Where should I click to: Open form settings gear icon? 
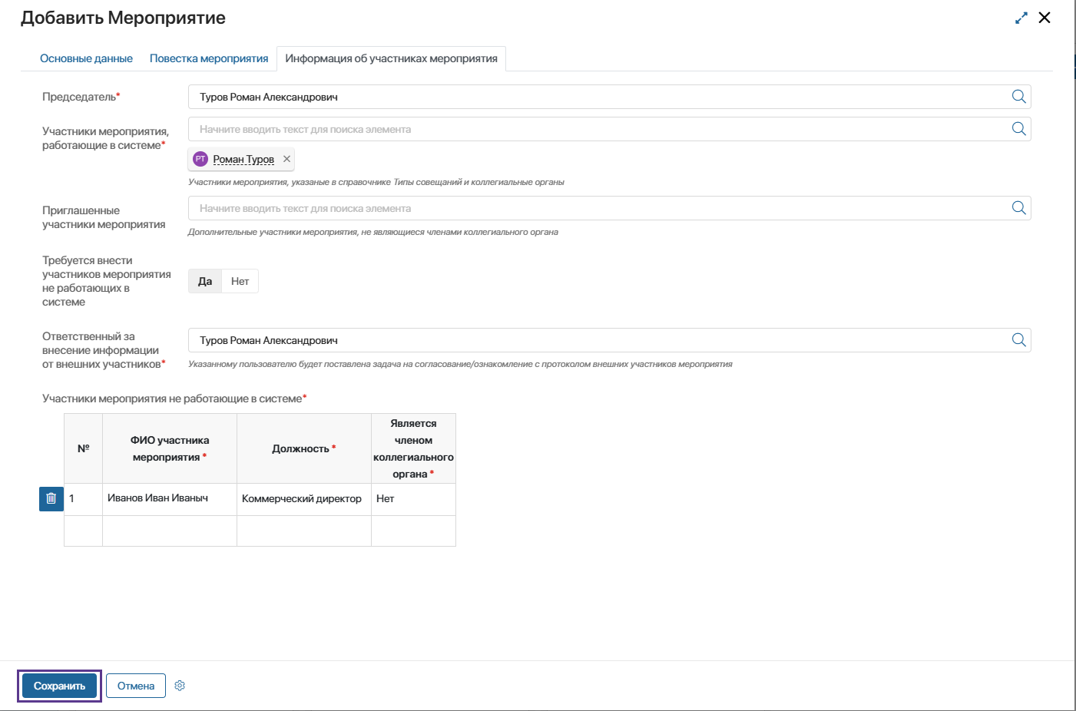pyautogui.click(x=180, y=686)
